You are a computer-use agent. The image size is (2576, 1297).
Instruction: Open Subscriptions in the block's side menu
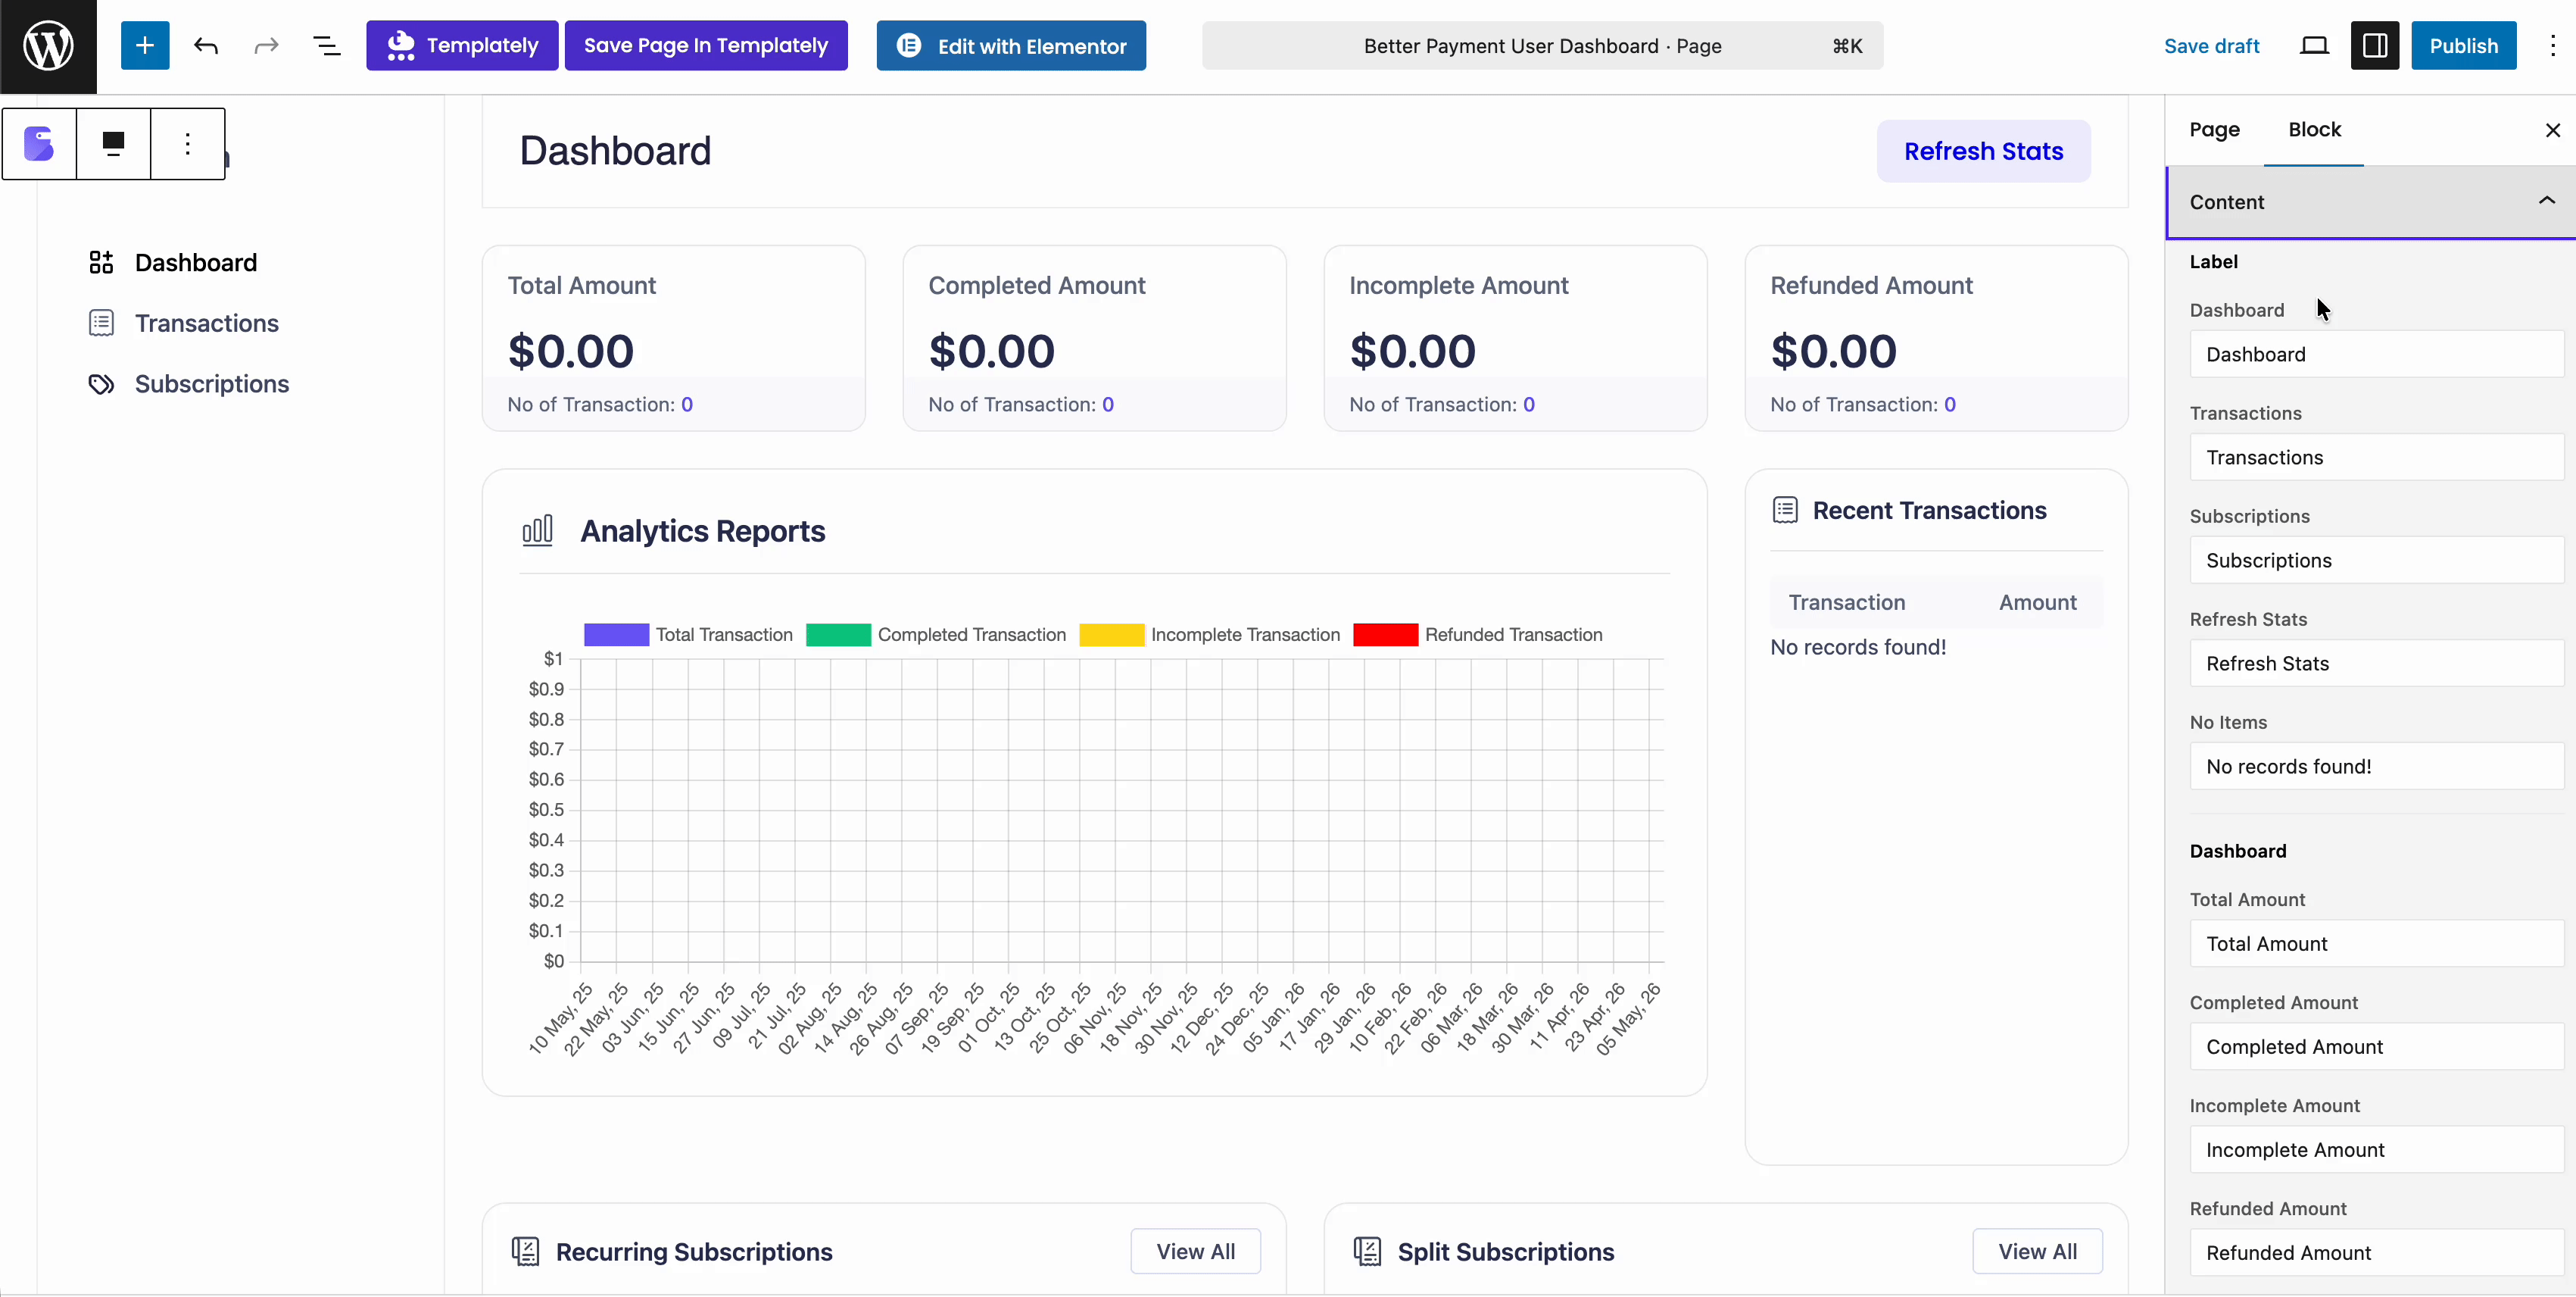click(x=212, y=384)
